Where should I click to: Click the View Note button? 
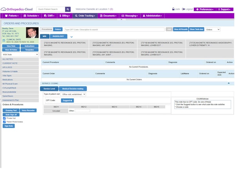(11, 46)
